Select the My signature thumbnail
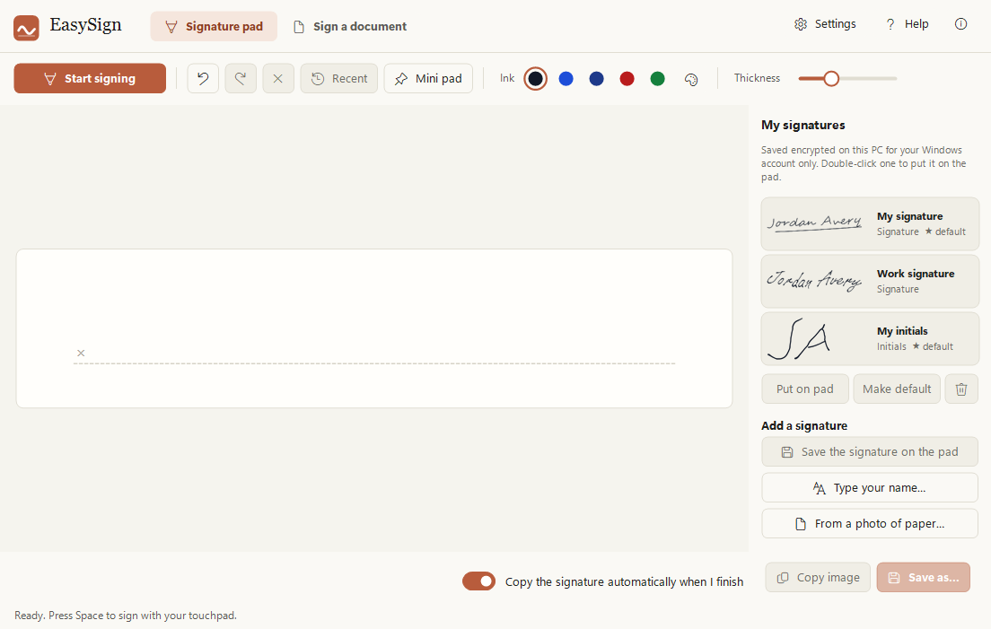Viewport: 991px width, 629px height. point(815,223)
